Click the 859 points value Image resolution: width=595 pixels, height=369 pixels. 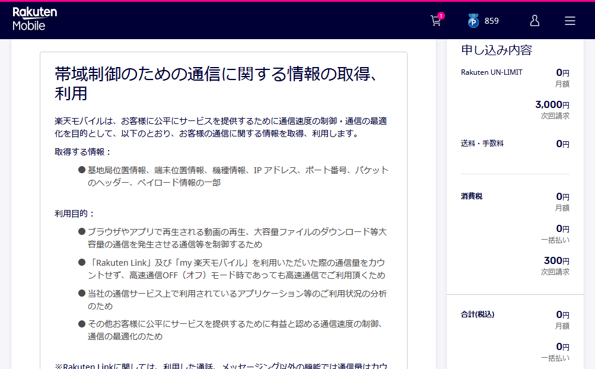click(491, 21)
